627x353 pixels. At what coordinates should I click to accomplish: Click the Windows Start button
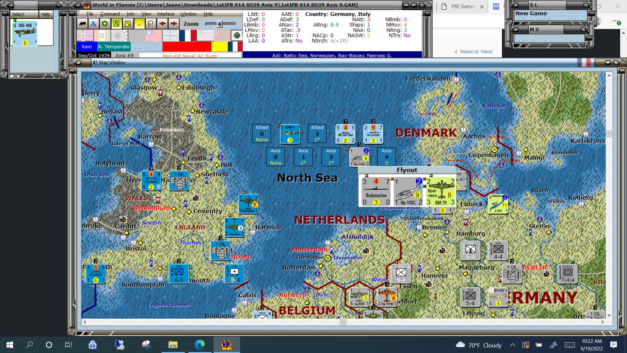coord(10,345)
